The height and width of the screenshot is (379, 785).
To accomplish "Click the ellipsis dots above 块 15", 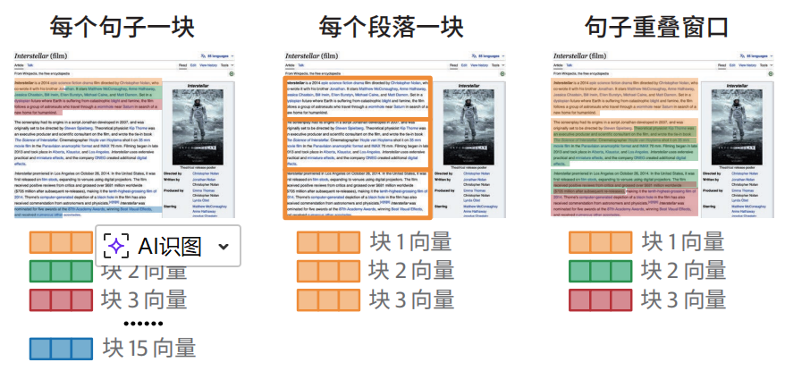I will (x=142, y=324).
